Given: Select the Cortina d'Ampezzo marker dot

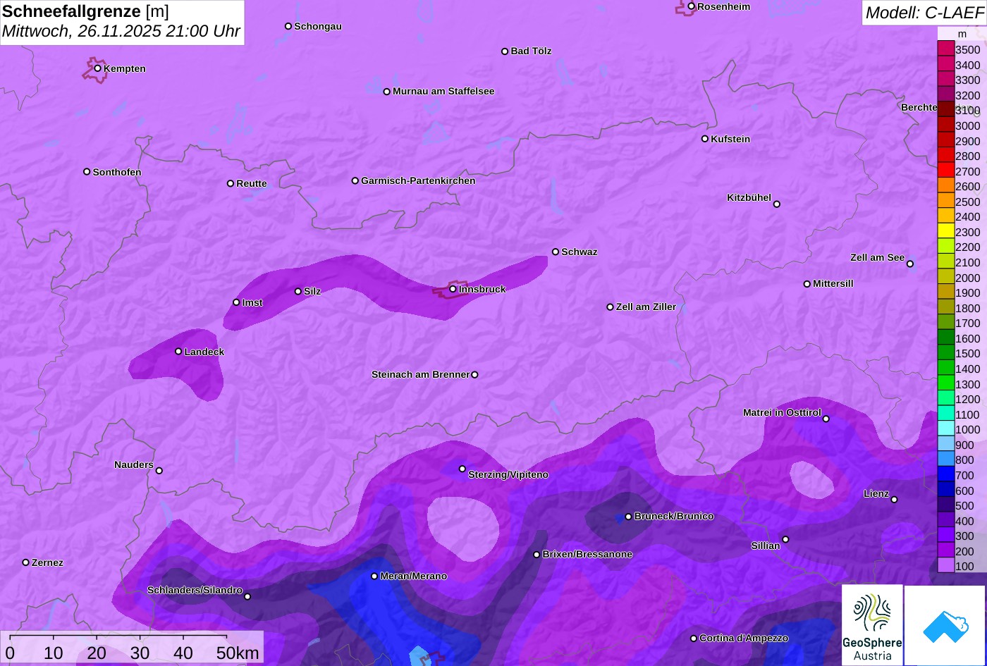Looking at the screenshot, I should (693, 639).
